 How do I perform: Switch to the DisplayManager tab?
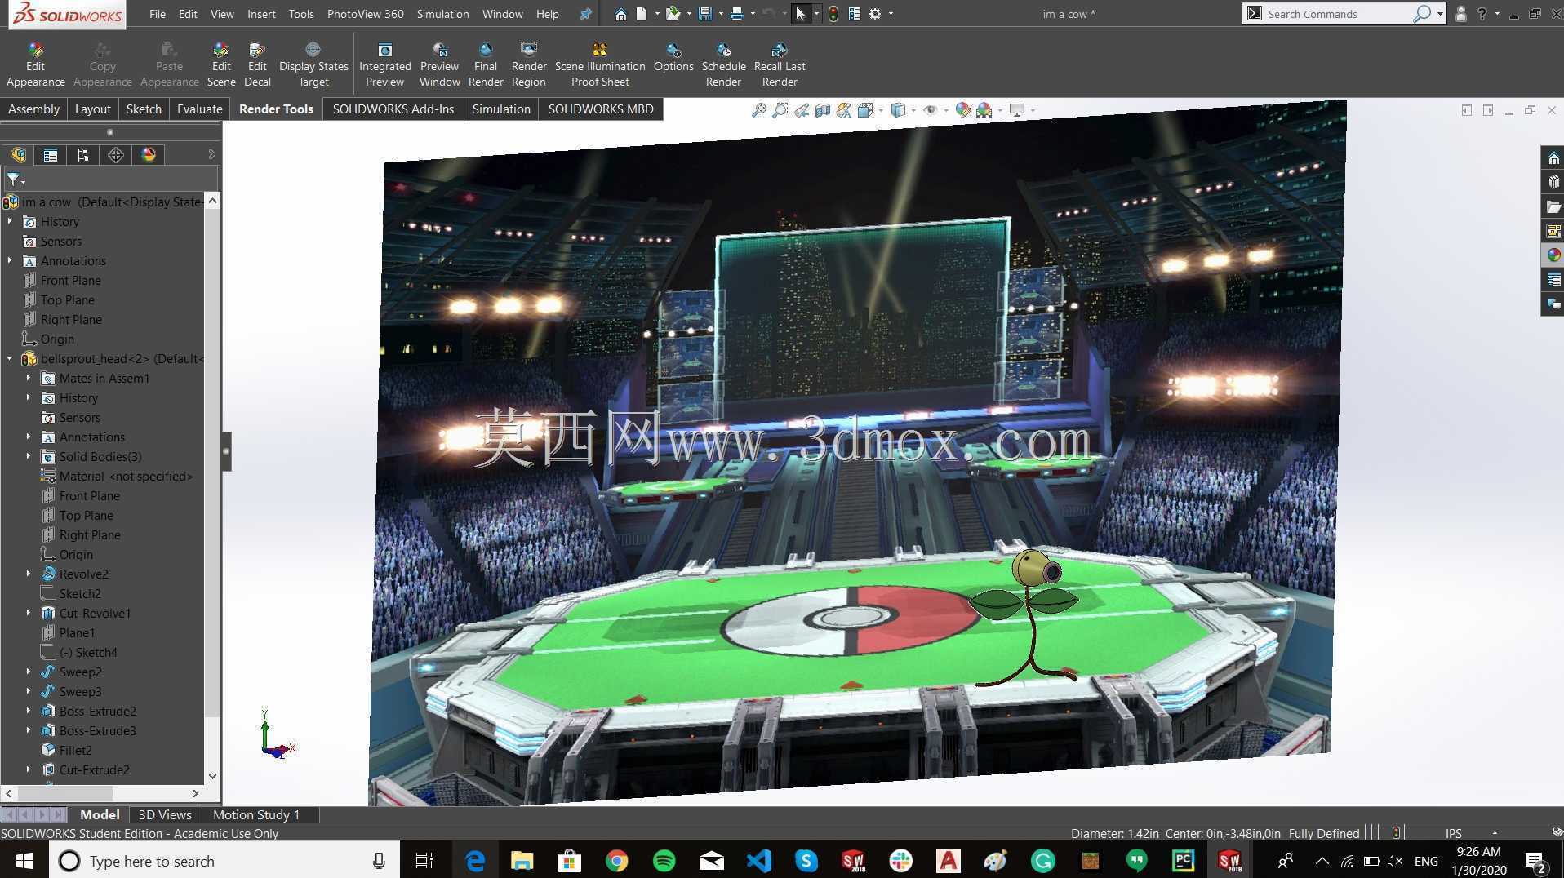[149, 155]
